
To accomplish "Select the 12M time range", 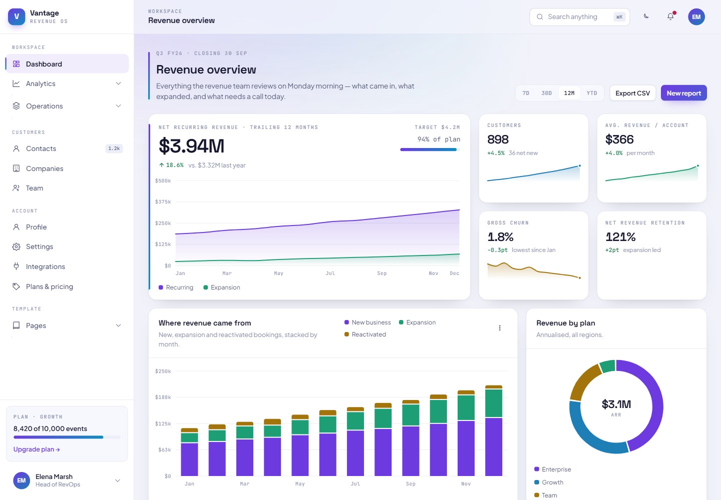I will point(569,93).
